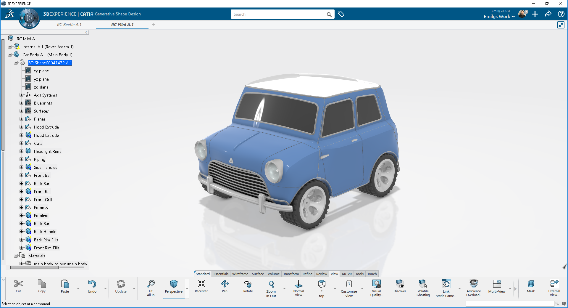Open the Surface toolbar tab
The width and height of the screenshot is (568, 308).
tap(258, 274)
